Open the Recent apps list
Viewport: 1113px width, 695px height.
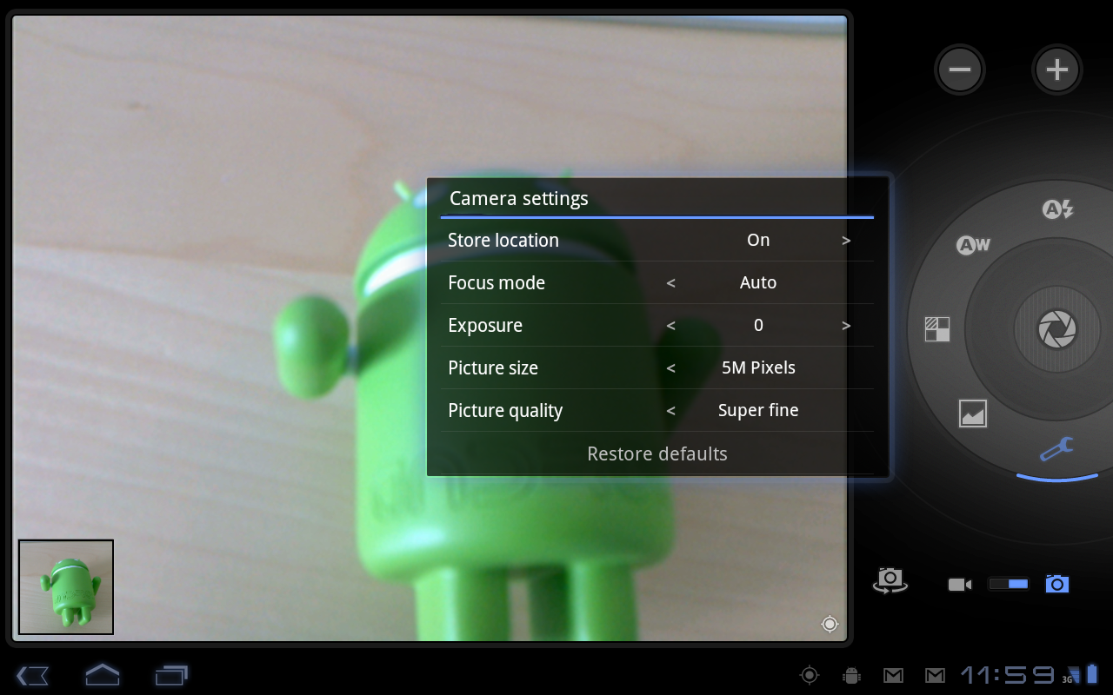click(172, 675)
